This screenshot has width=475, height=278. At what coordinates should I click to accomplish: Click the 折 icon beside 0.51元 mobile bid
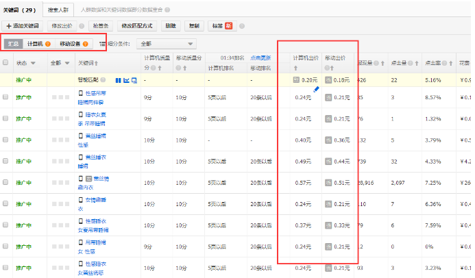(x=328, y=183)
